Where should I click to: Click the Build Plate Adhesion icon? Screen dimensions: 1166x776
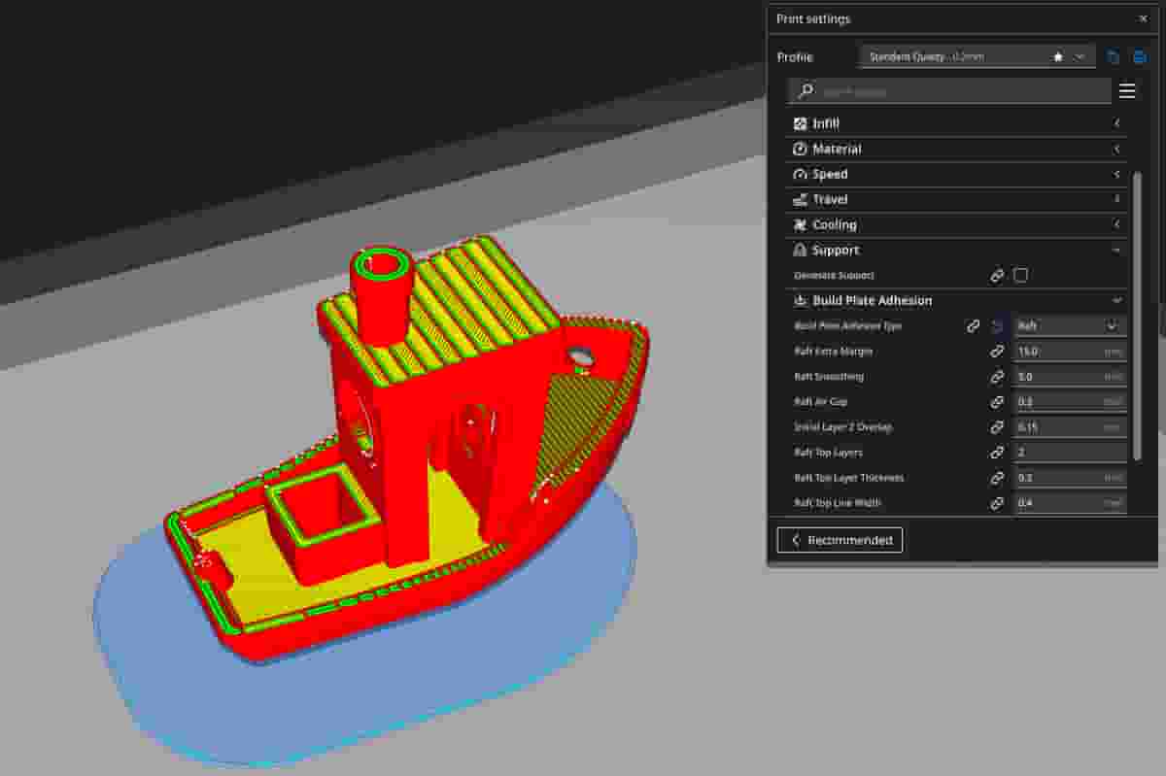coord(800,300)
